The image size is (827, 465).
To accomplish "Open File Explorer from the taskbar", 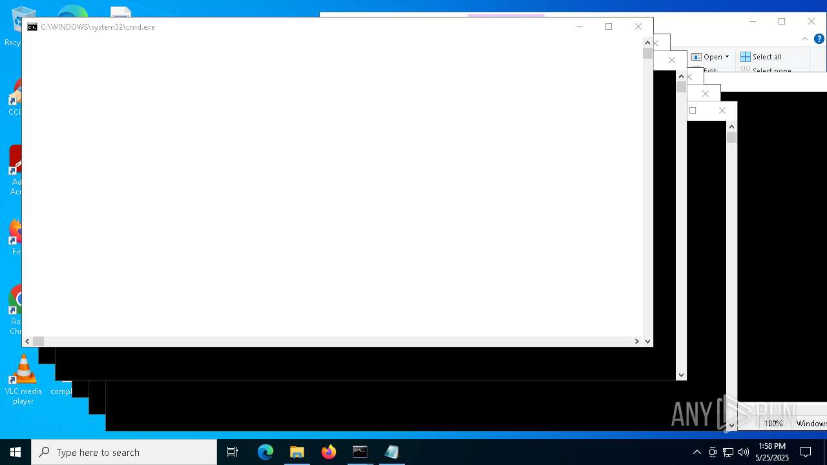I will 297,452.
